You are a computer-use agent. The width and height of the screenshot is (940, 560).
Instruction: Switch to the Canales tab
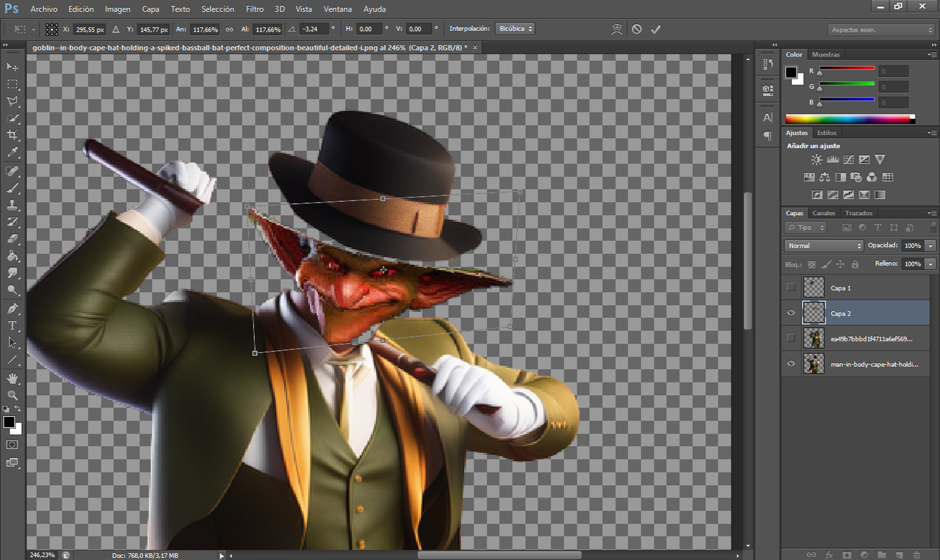823,213
